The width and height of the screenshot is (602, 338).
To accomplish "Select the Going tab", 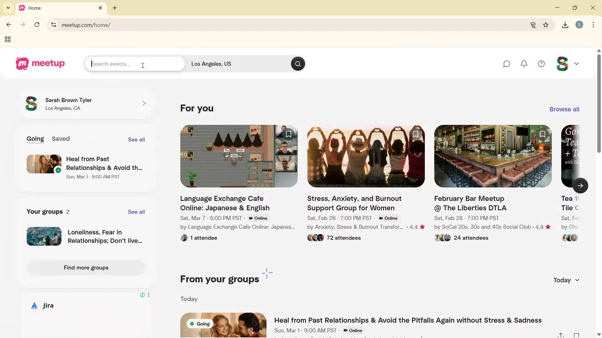I will [x=35, y=139].
